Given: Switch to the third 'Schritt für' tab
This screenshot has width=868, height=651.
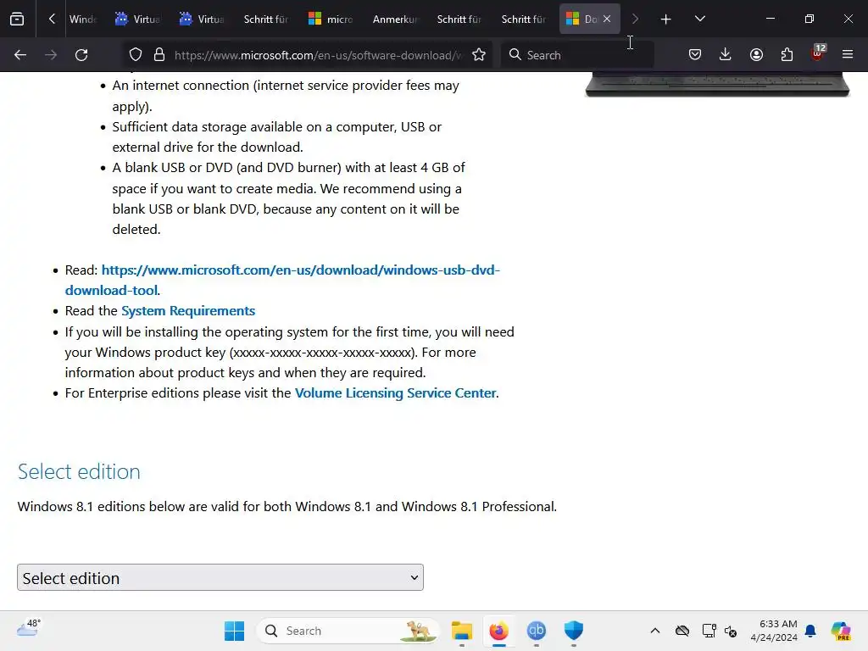Looking at the screenshot, I should (524, 19).
